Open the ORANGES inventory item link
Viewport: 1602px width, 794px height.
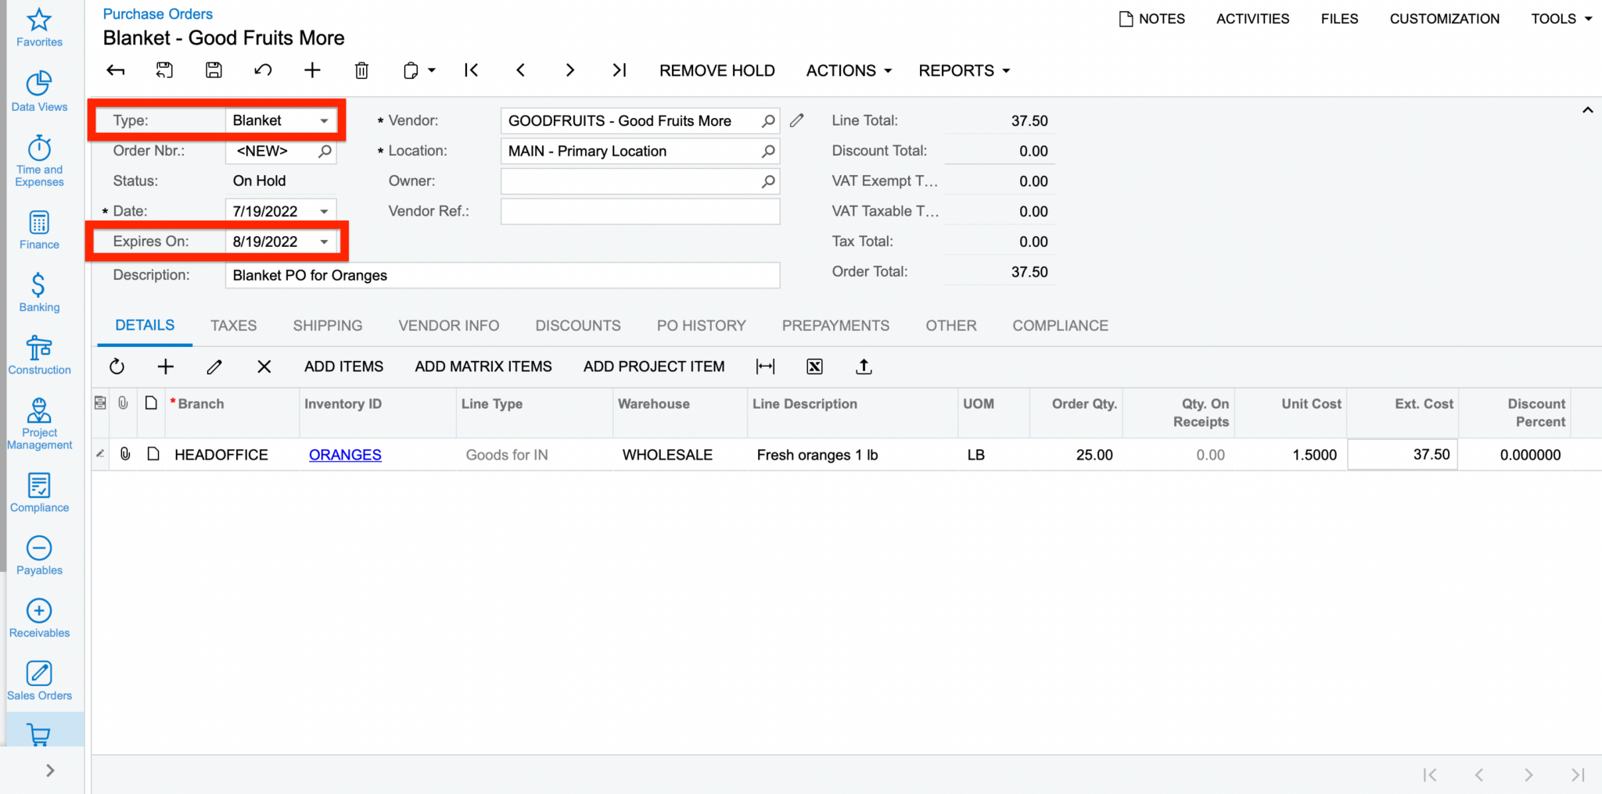[344, 454]
